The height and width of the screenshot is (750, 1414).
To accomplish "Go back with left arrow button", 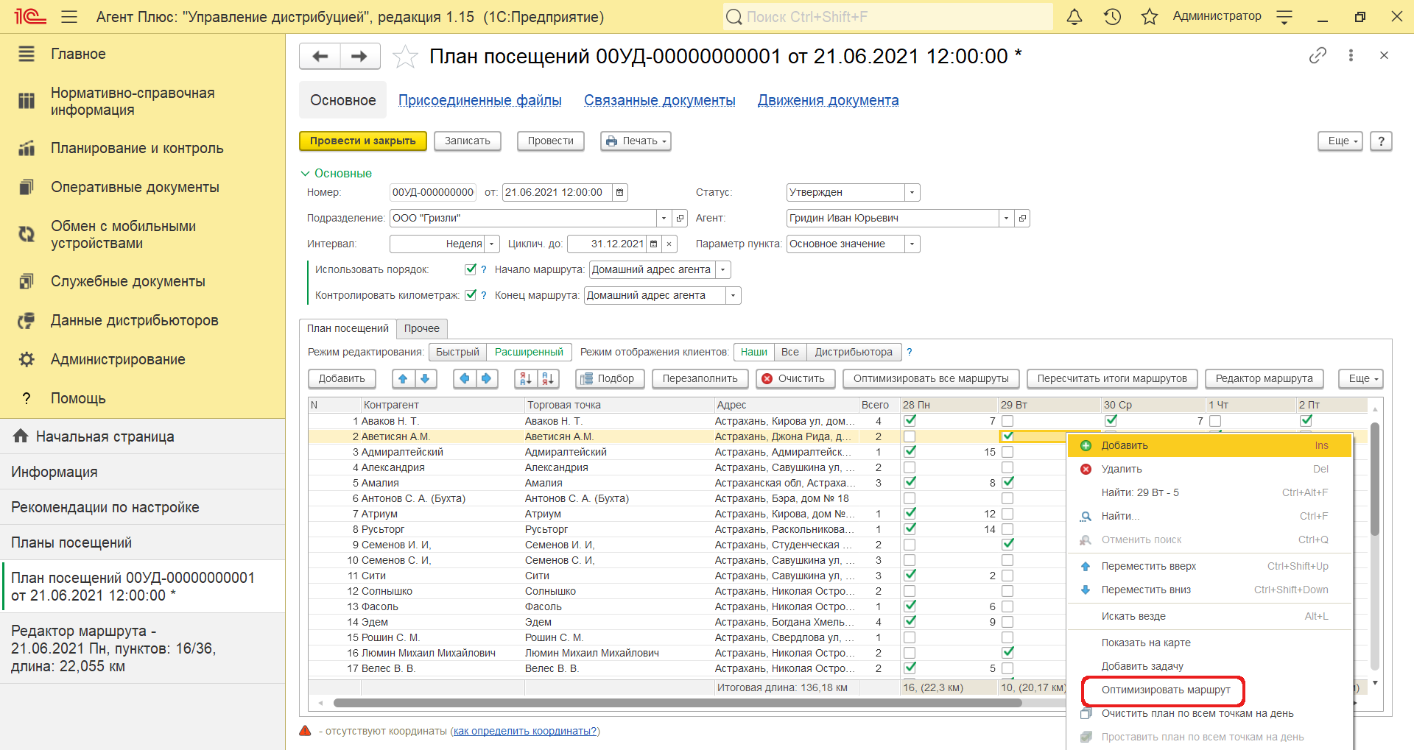I will tap(320, 56).
